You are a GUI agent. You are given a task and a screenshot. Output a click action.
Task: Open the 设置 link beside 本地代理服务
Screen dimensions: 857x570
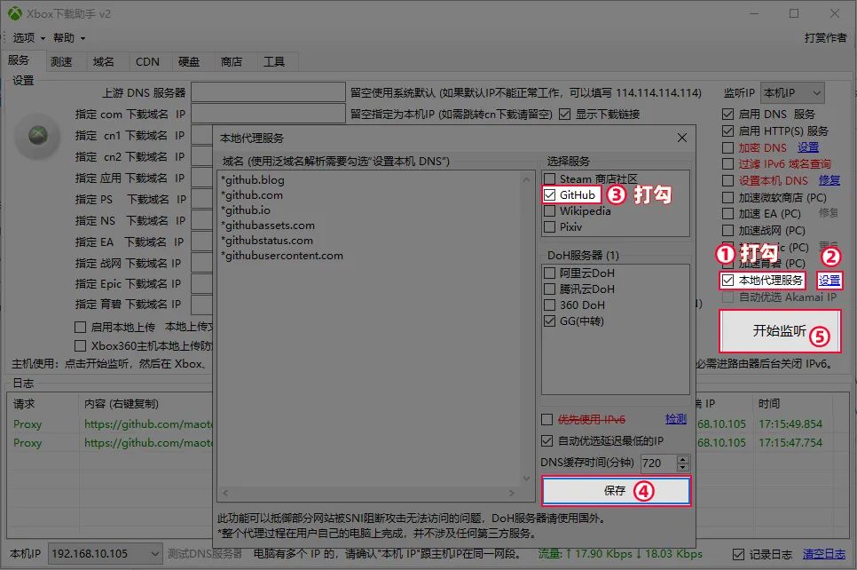point(829,281)
